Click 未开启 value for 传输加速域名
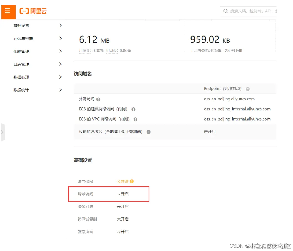The width and height of the screenshot is (293, 251). (210, 132)
